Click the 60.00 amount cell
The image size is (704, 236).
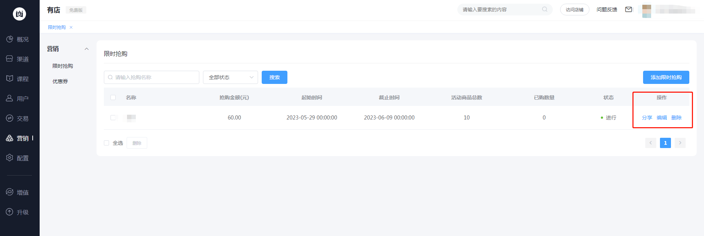[234, 118]
